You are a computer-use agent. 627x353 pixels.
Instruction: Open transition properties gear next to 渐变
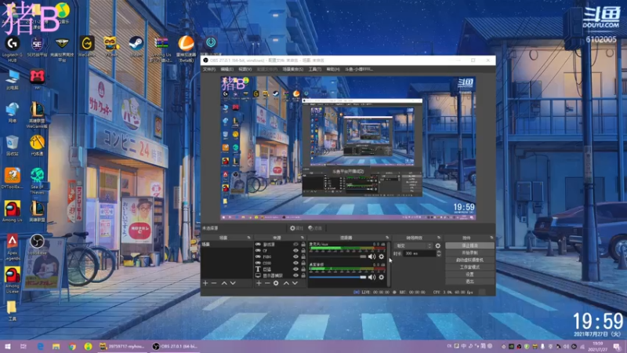point(438,246)
